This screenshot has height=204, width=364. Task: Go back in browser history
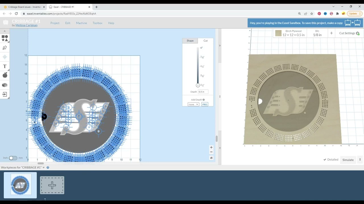pyautogui.click(x=4, y=14)
